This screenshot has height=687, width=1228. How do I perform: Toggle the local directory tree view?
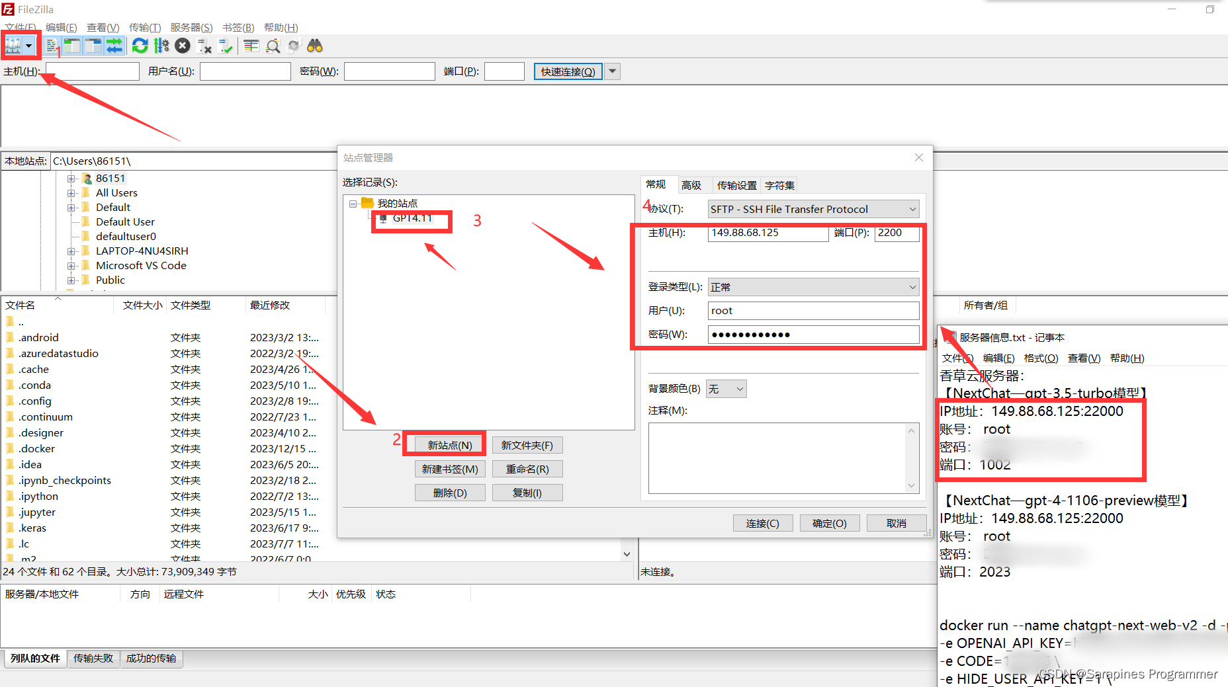click(71, 45)
